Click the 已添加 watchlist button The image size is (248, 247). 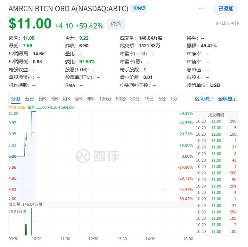coord(226,9)
